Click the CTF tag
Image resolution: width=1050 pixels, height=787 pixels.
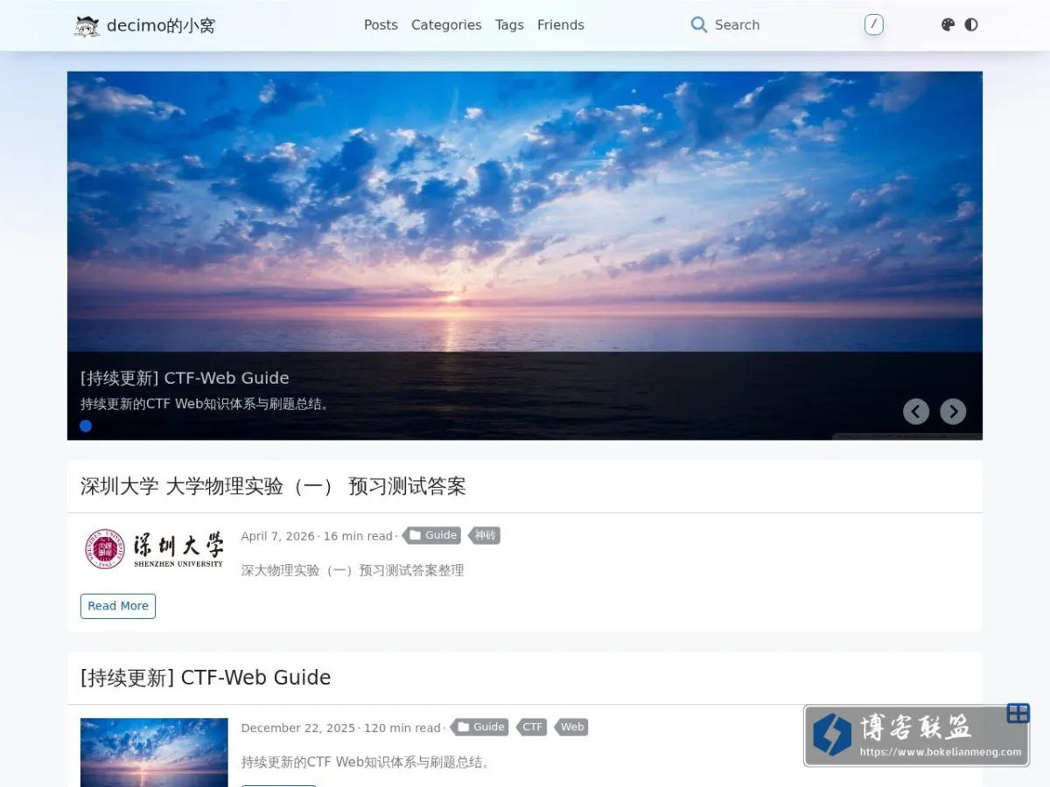tap(532, 727)
